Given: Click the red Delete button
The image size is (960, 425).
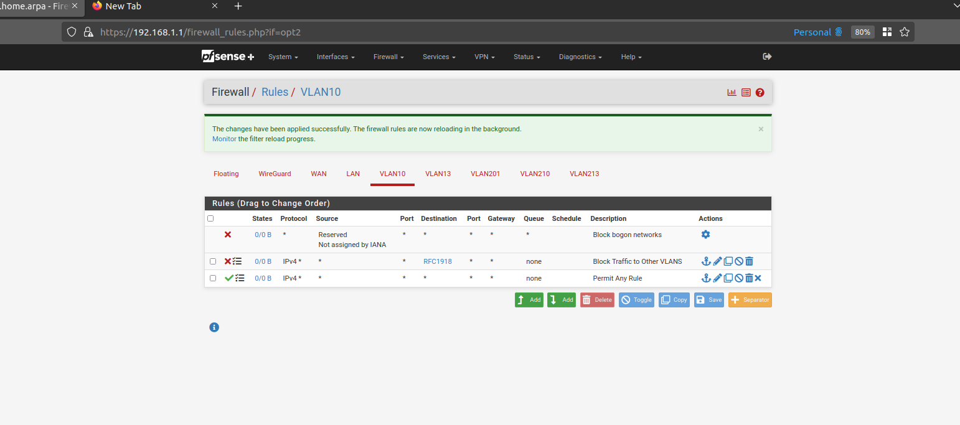Looking at the screenshot, I should point(597,300).
